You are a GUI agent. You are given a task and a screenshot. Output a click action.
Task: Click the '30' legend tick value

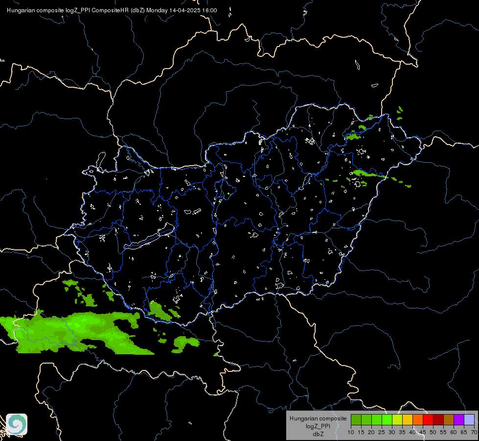392,433
